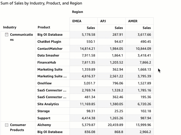Select the FinanceHub product row label

tap(46, 62)
